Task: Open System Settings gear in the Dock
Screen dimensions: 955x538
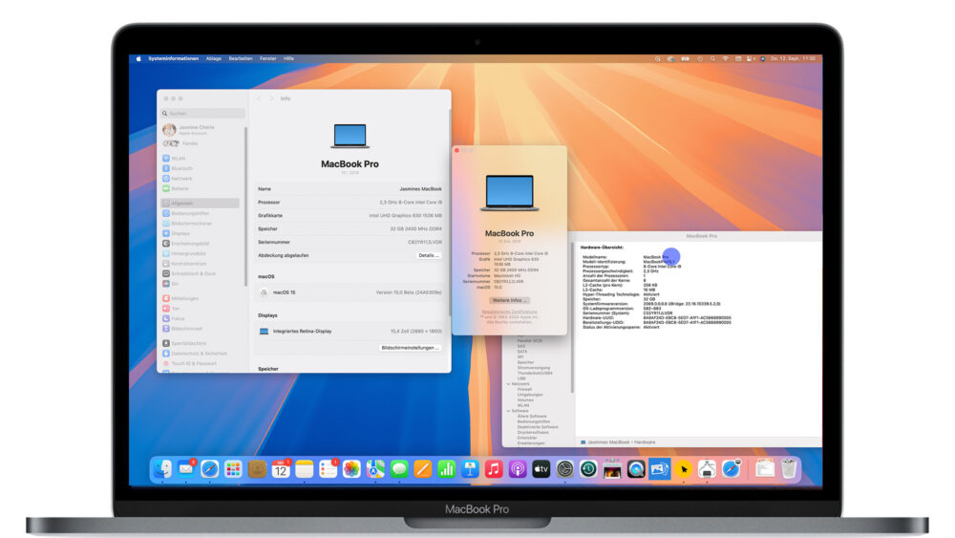Action: [x=565, y=468]
